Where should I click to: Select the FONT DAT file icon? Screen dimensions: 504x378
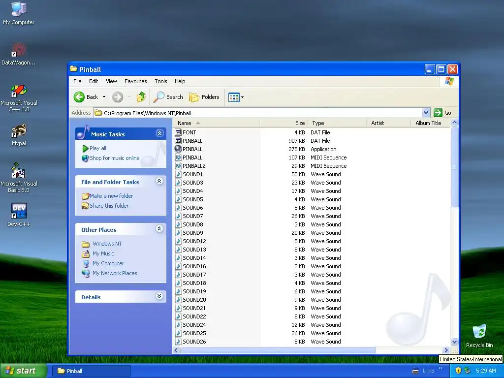(x=178, y=132)
